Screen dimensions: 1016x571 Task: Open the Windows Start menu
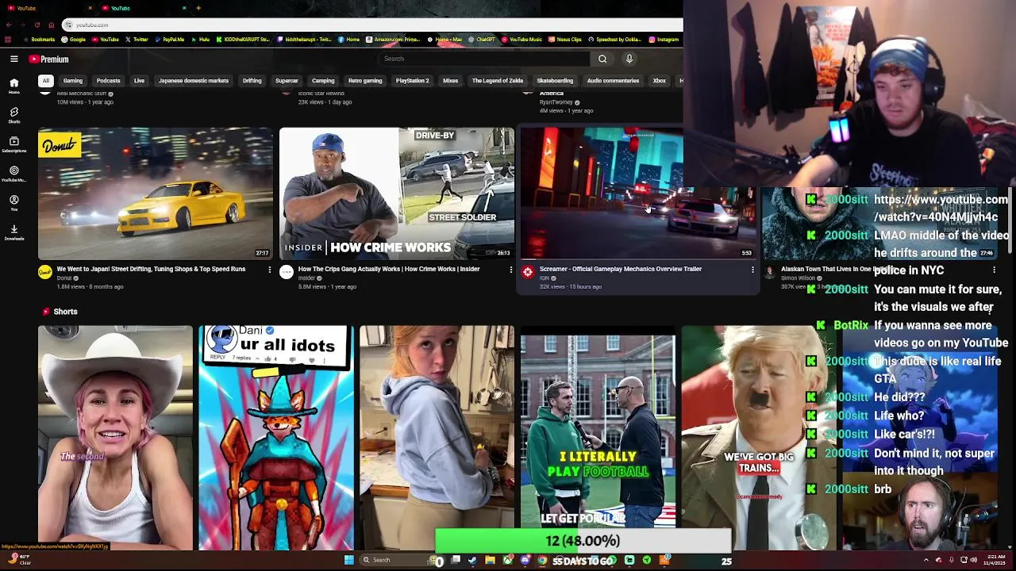348,560
